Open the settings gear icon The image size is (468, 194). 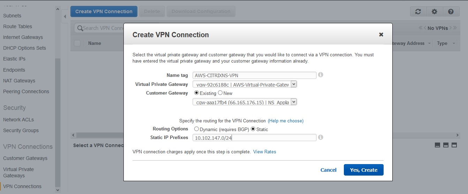pyautogui.click(x=435, y=11)
